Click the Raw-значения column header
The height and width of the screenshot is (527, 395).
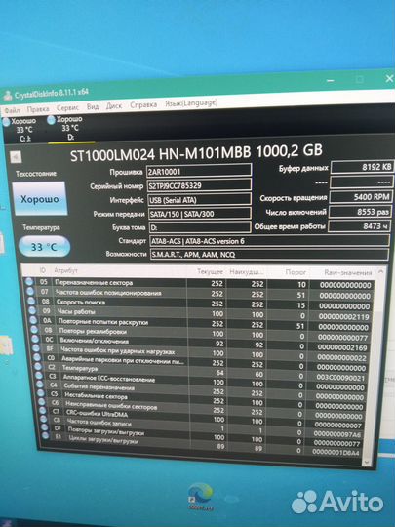coord(348,273)
